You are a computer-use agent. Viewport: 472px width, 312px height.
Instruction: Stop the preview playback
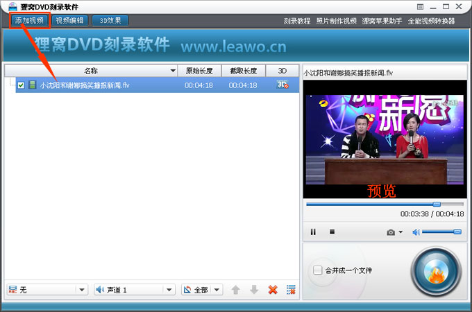pos(332,232)
